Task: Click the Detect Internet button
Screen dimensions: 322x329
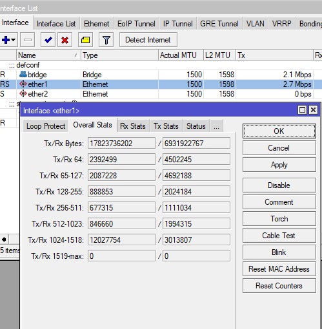Action: (x=148, y=40)
